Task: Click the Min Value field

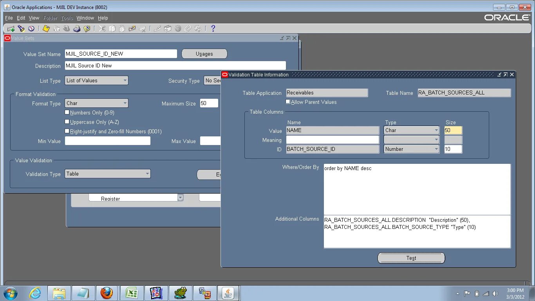Action: tap(107, 141)
